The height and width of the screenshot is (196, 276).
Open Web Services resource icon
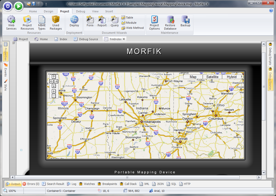pyautogui.click(x=11, y=23)
